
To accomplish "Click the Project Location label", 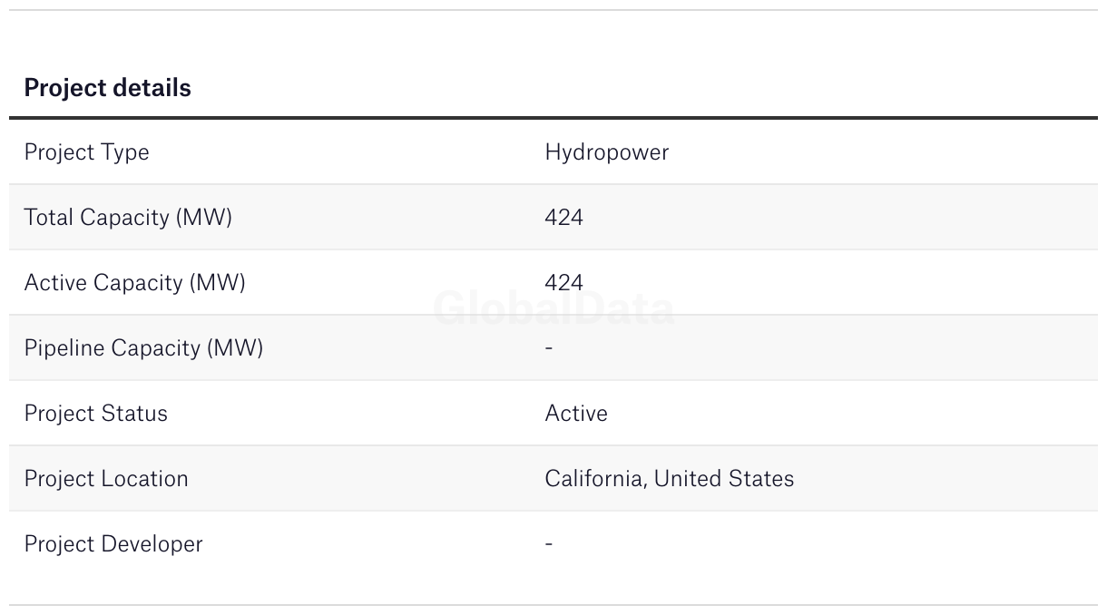I will pos(106,479).
